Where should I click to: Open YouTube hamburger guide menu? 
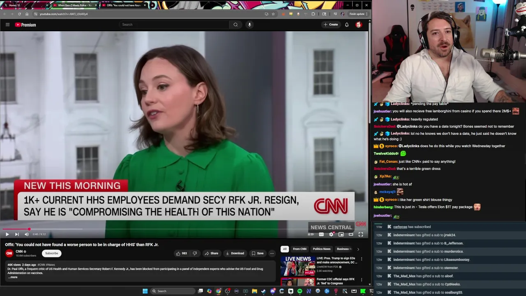click(7, 25)
